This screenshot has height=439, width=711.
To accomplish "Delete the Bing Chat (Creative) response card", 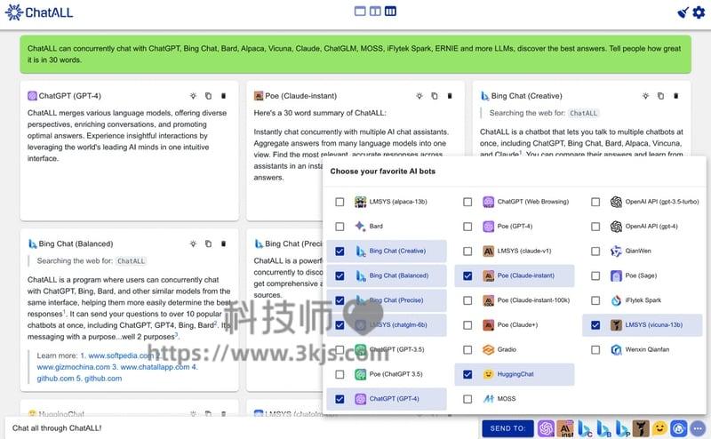I will coord(675,96).
